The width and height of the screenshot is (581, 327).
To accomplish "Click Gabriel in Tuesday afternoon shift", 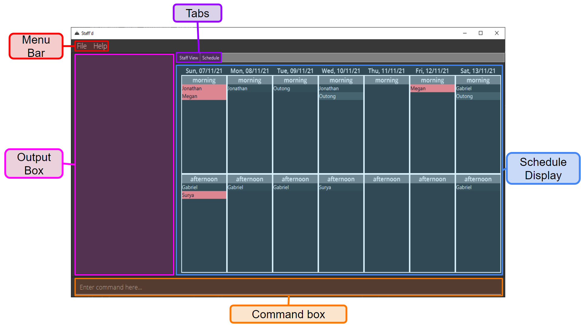I will [x=295, y=187].
